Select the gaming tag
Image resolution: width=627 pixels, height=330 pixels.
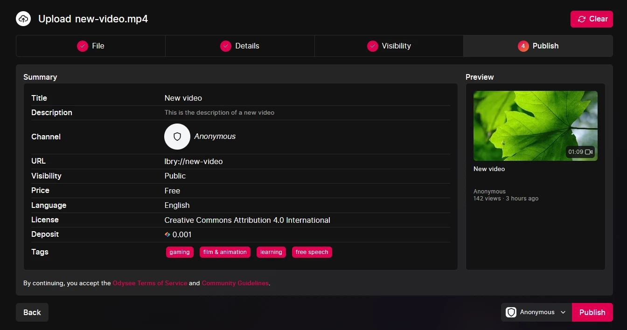[x=180, y=252]
